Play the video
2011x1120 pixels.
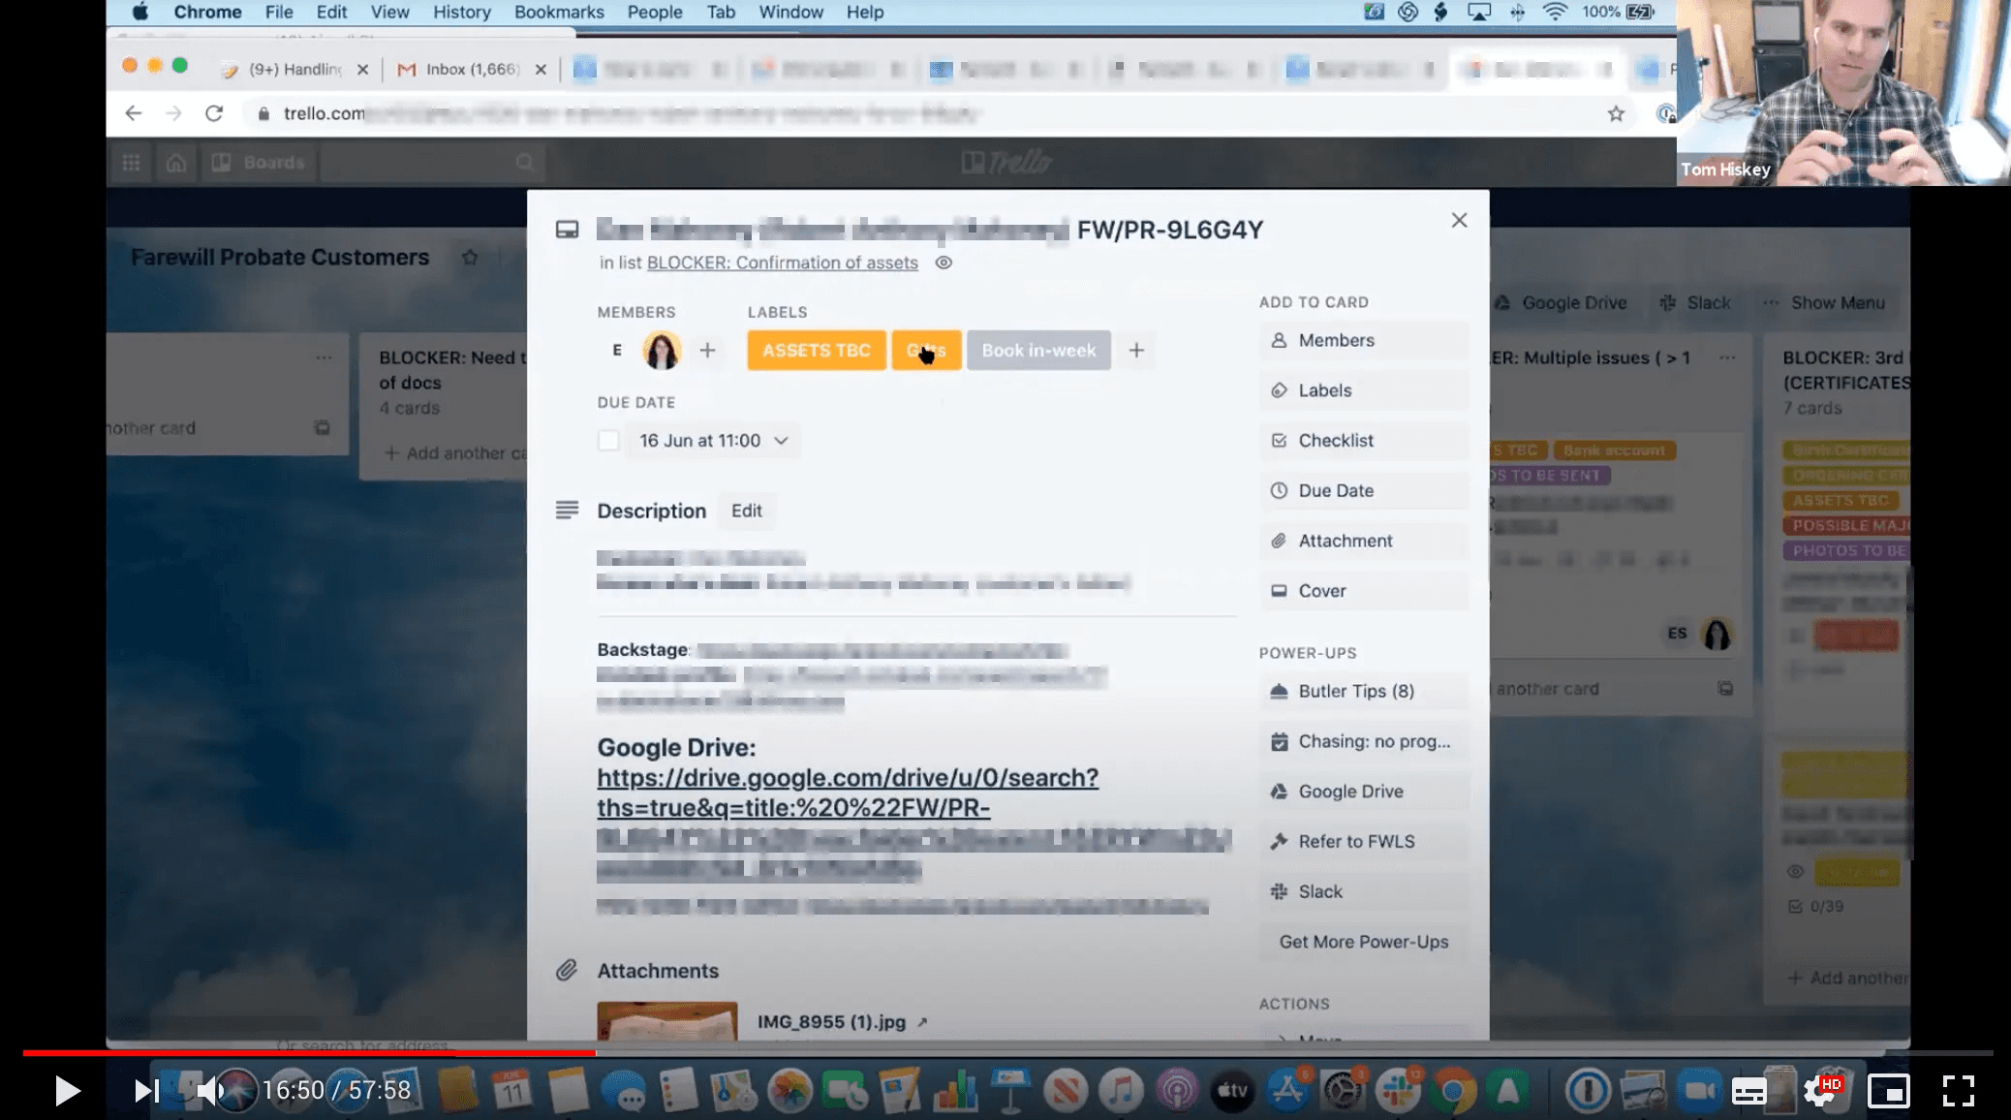tap(66, 1091)
